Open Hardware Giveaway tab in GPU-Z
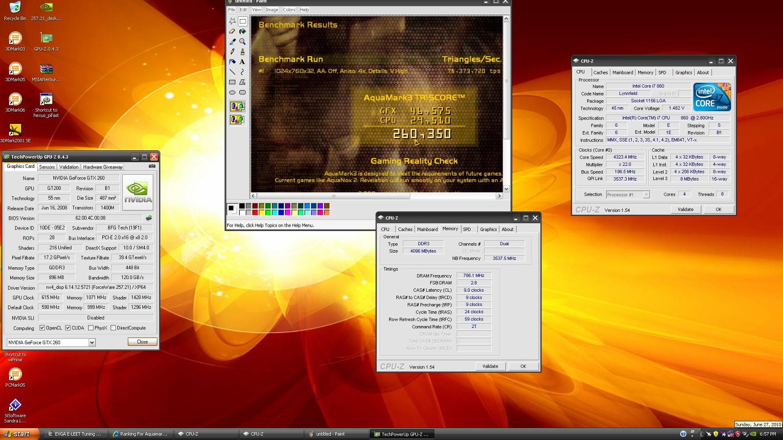 (103, 167)
